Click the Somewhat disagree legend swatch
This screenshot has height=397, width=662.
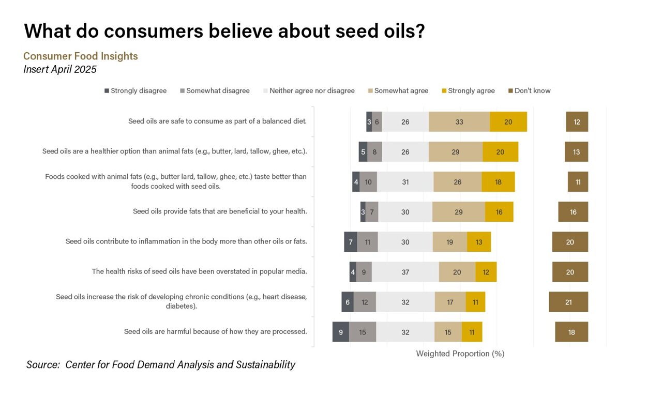pos(183,91)
